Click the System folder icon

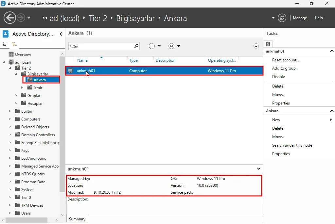click(x=17, y=189)
